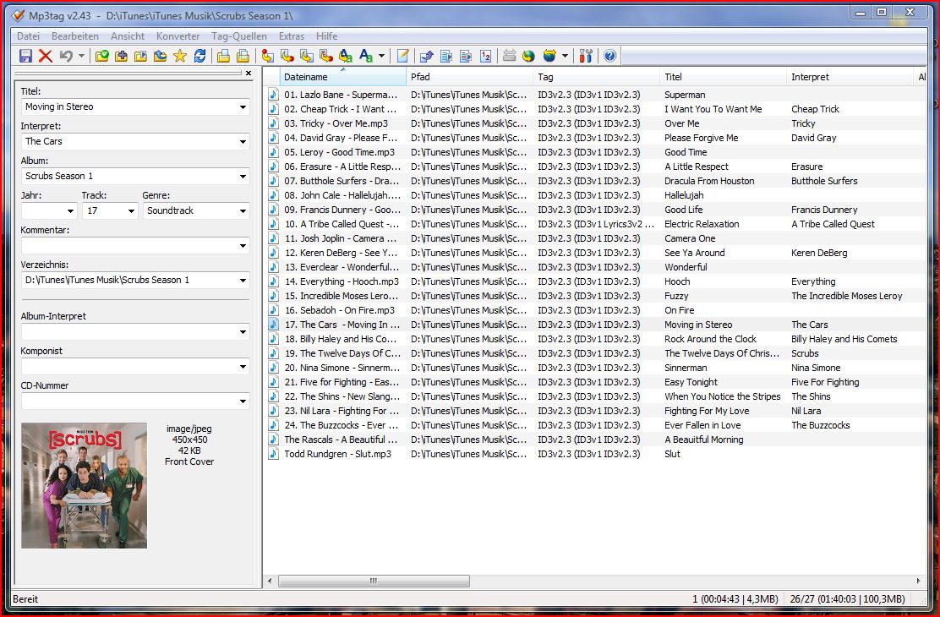The width and height of the screenshot is (940, 617).
Task: Click music note icon beside 'Todd Rundgren - Slut.mp3'
Action: (273, 454)
